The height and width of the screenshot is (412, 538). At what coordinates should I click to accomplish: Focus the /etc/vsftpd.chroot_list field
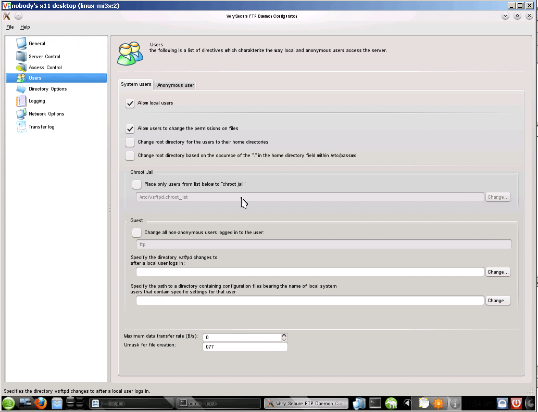point(310,197)
